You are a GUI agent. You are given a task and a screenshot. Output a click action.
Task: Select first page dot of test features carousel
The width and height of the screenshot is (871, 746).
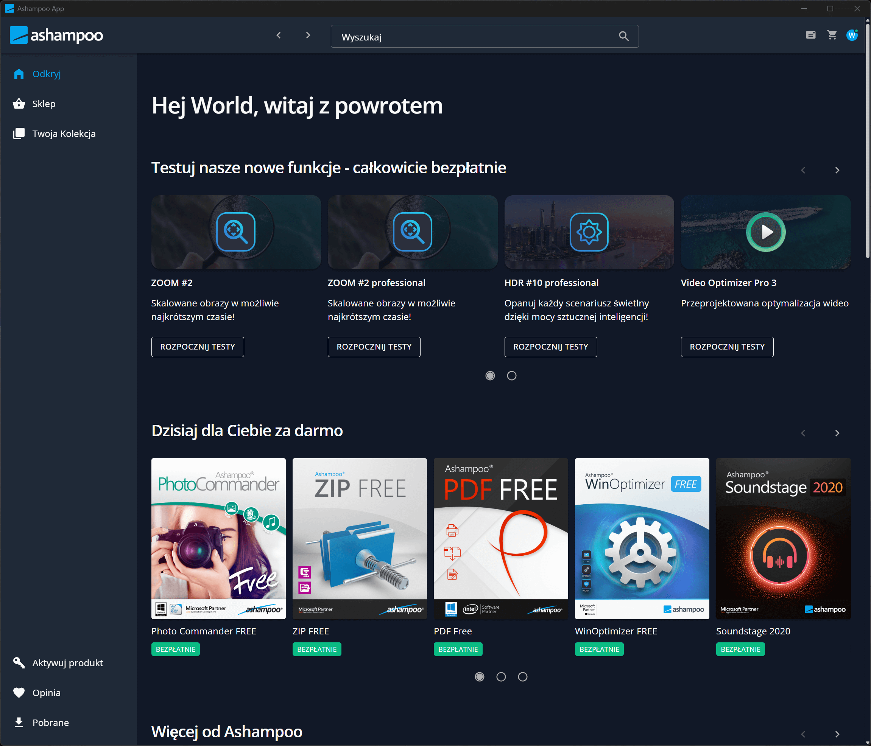click(490, 376)
